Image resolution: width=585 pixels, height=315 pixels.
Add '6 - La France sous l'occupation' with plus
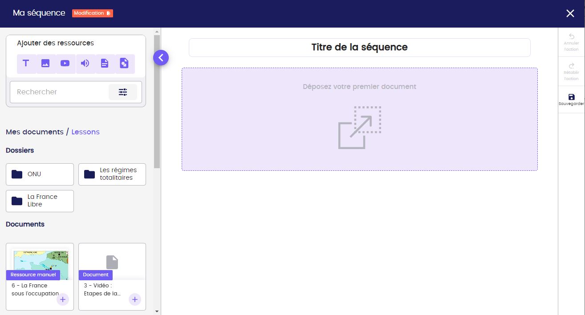click(63, 299)
